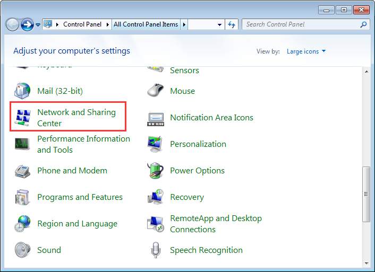
Task: Click the Region and Language globe icon
Action: (22, 224)
